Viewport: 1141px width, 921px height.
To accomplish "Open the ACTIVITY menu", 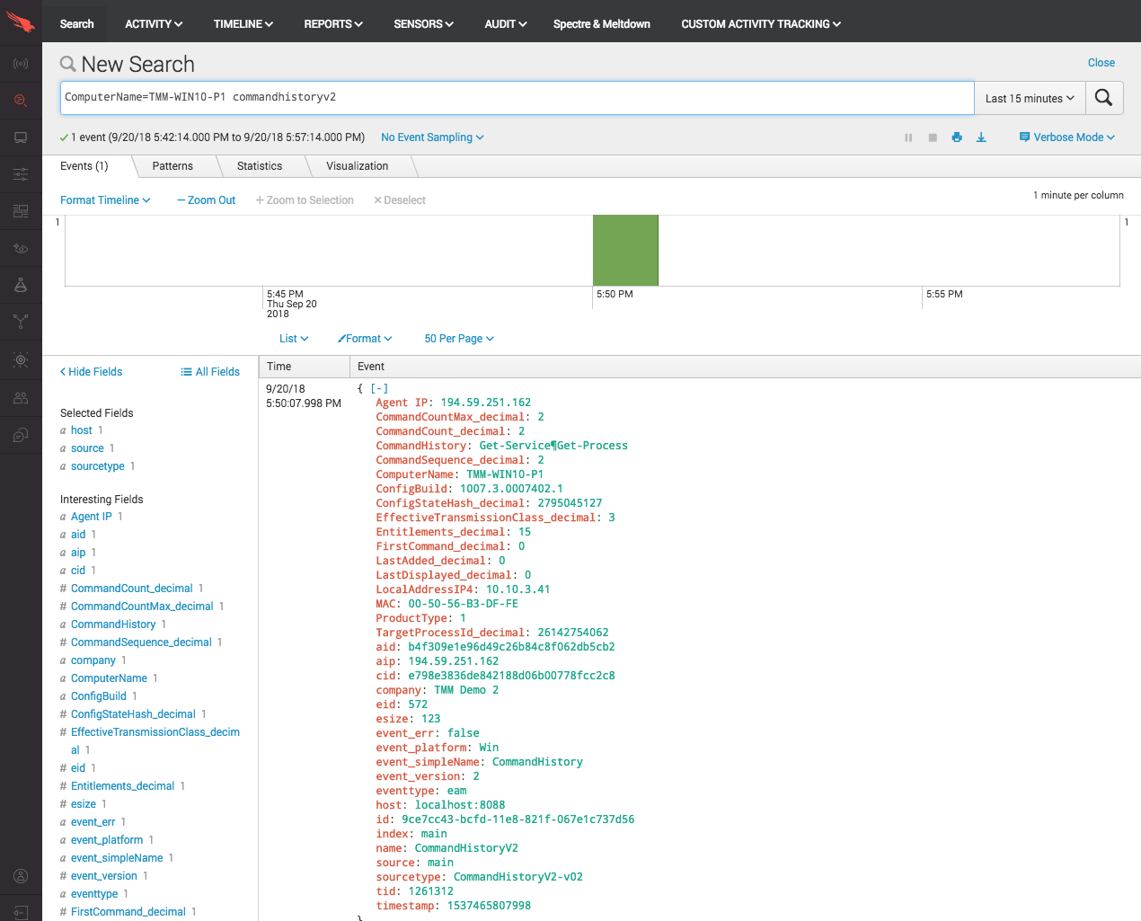I will pos(154,24).
